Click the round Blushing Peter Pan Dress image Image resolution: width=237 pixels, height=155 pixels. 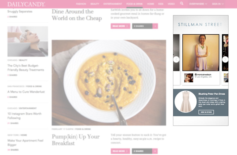[x=186, y=102]
